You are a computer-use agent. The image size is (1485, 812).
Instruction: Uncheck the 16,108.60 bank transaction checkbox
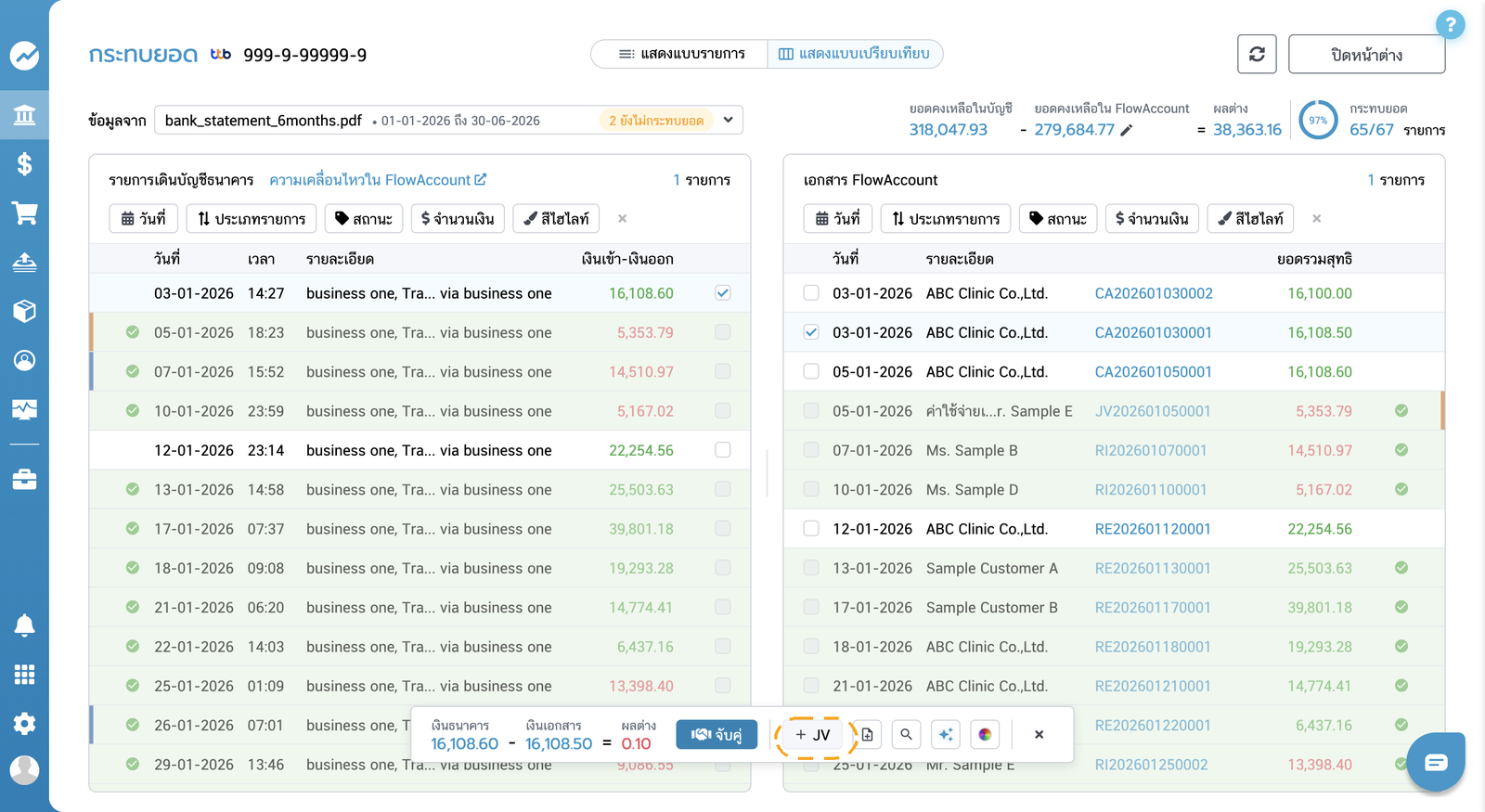click(723, 293)
